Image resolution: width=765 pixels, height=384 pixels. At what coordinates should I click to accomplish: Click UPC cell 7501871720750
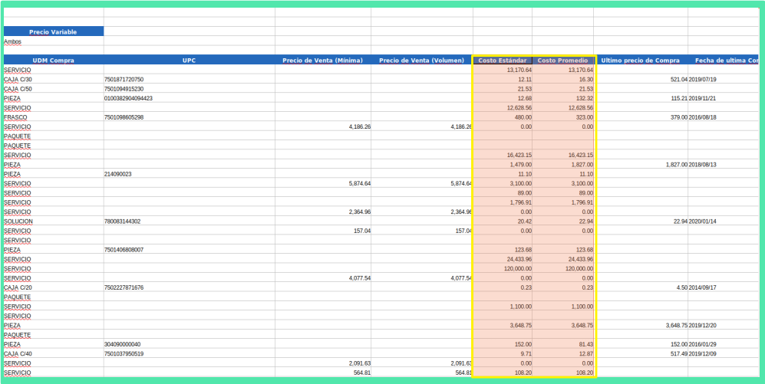[x=124, y=80]
